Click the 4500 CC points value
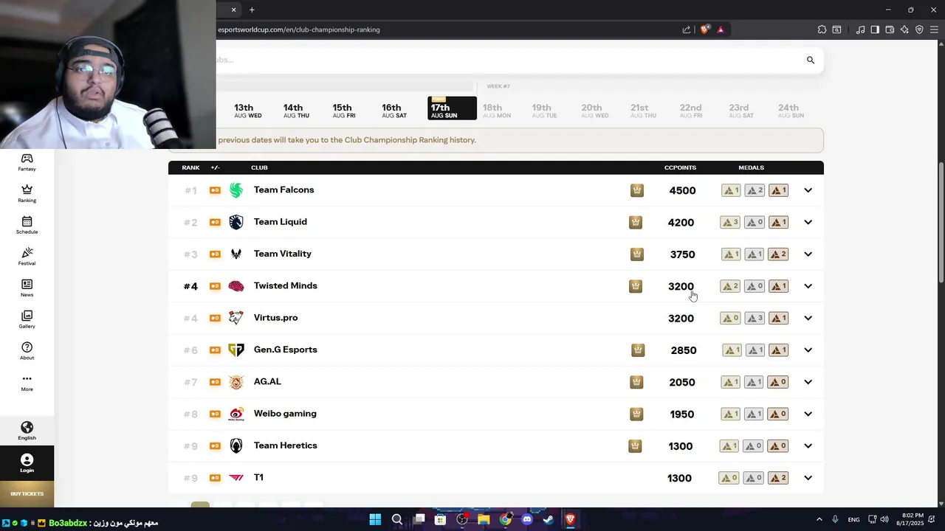 682,190
